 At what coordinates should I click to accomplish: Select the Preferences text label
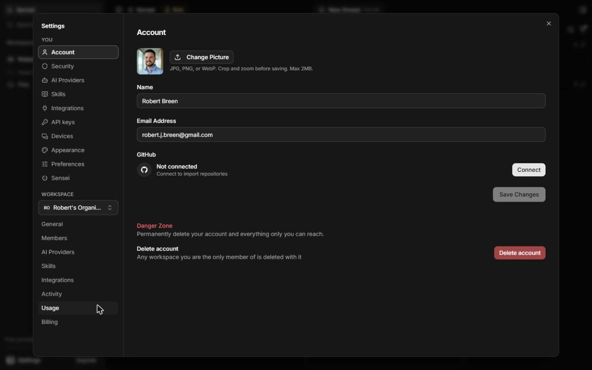pyautogui.click(x=68, y=164)
